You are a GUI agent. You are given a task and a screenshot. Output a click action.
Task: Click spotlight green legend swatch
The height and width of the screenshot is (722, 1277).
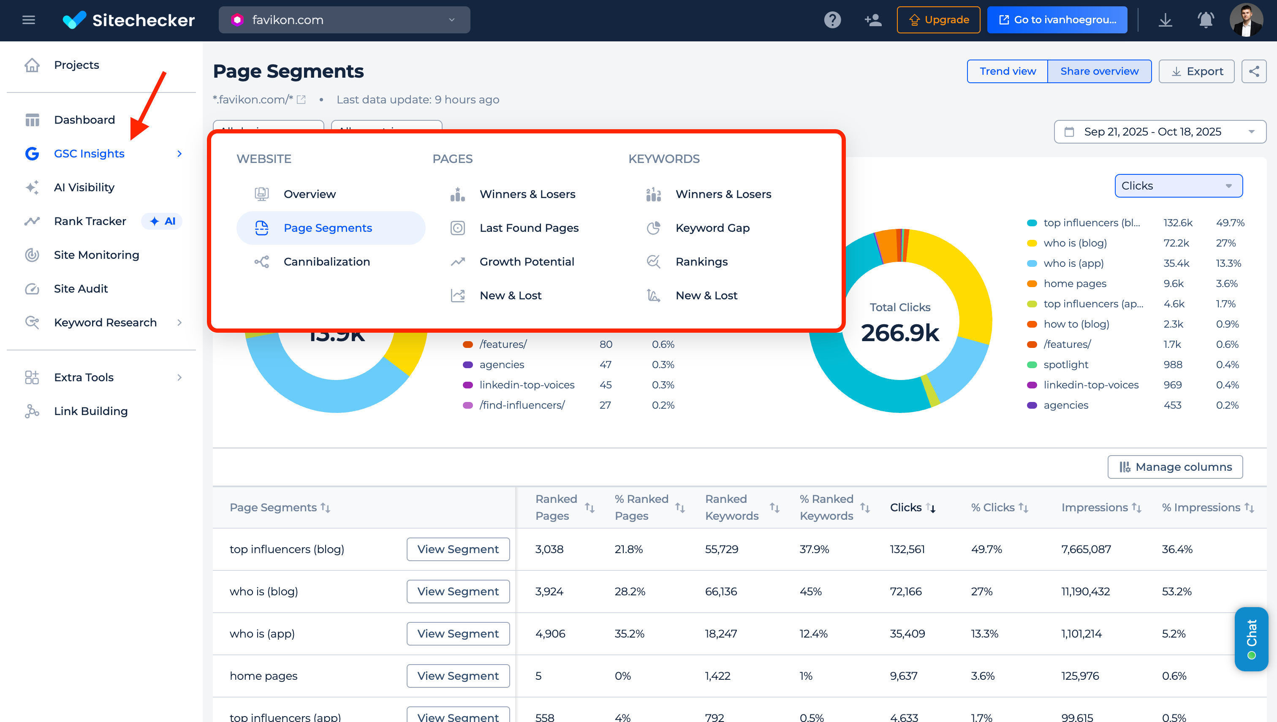pos(1032,365)
